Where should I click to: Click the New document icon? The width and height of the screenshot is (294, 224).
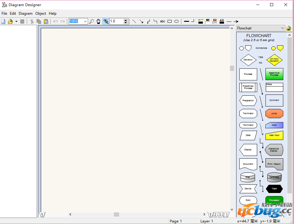[x=3, y=21]
